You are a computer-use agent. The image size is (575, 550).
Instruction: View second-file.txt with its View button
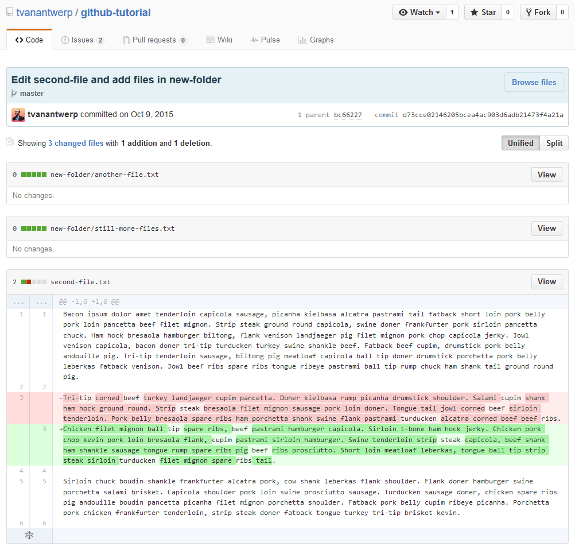pos(546,282)
